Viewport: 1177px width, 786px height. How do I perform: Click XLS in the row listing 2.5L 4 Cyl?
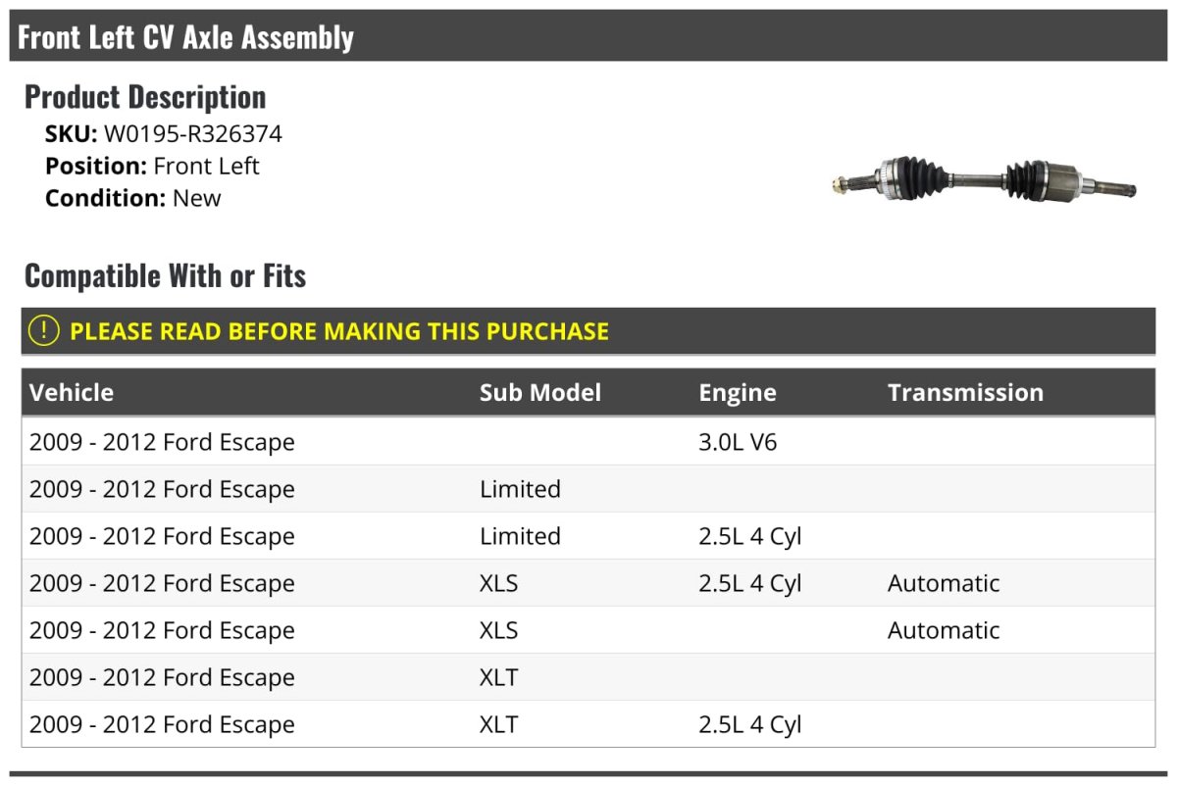point(498,583)
